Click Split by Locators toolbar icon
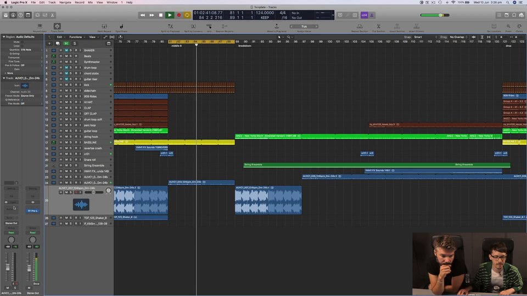 [193, 26]
